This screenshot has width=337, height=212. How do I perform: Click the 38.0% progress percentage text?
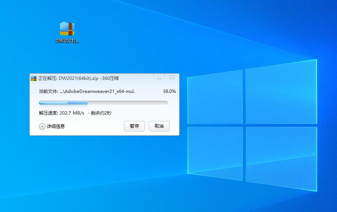click(169, 91)
